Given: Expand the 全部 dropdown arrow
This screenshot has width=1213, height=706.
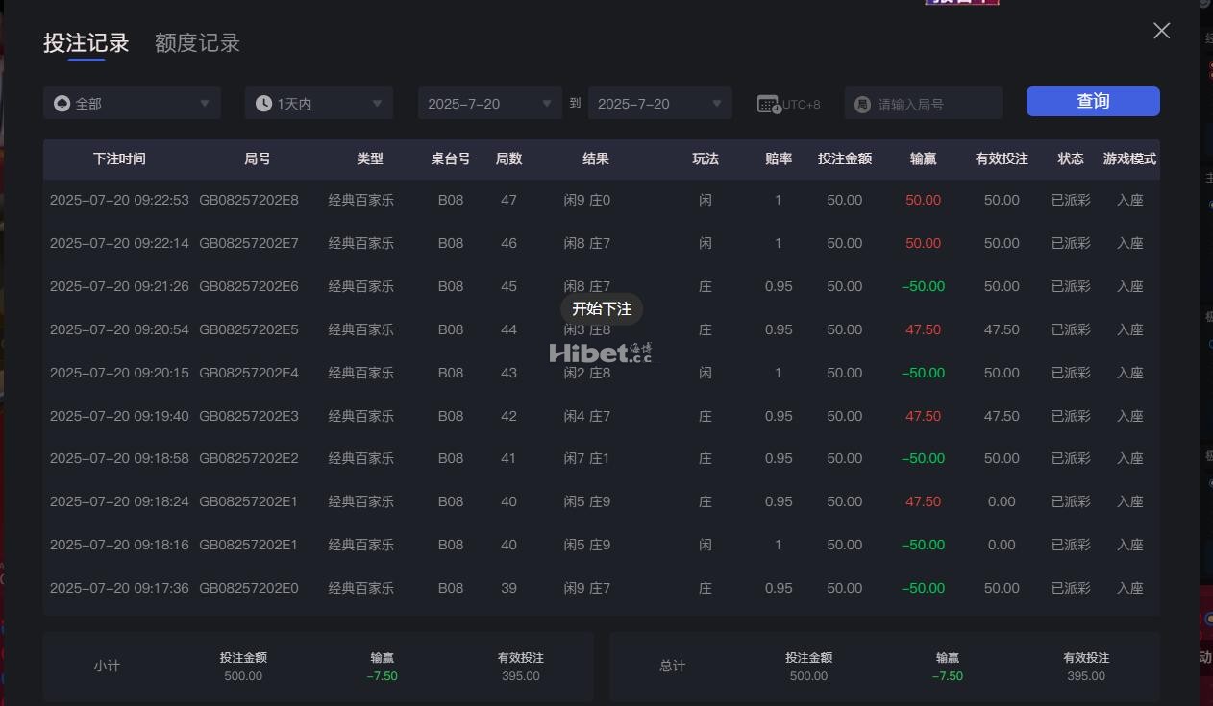Looking at the screenshot, I should [205, 104].
